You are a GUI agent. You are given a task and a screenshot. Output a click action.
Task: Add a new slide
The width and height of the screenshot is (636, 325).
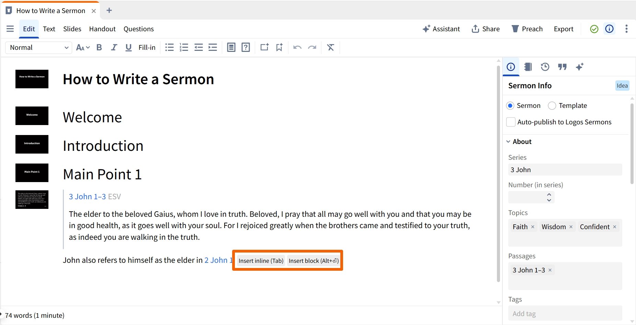click(264, 47)
